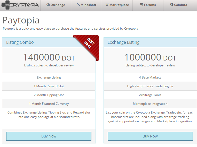Open the Forums page
The width and height of the screenshot is (197, 147).
[x=148, y=5]
